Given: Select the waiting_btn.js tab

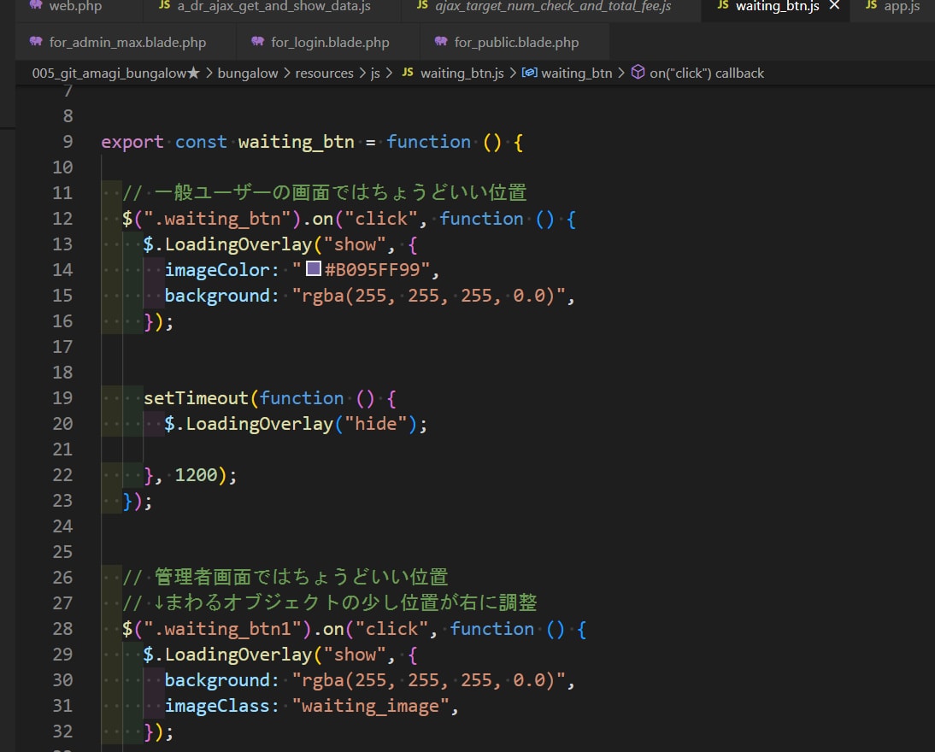Looking at the screenshot, I should [777, 7].
